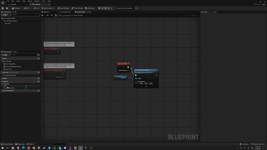Click the graph overview grid icon in breadcrumb bar
Viewport: 267px width, 150px height.
pos(56,15)
